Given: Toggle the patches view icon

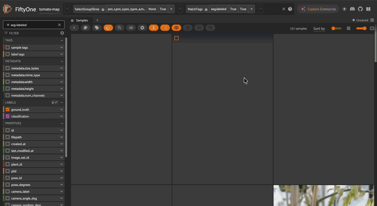Looking at the screenshot, I should [x=108, y=28].
